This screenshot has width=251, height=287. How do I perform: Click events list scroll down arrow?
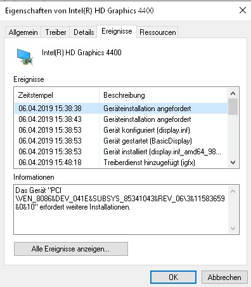[233, 163]
